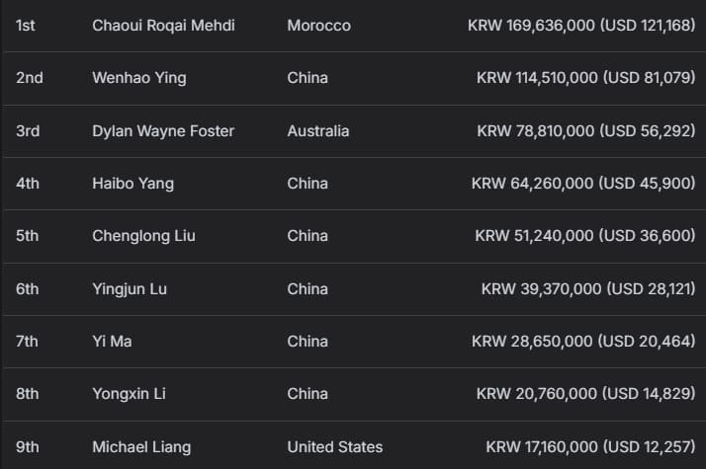Select player Chenglong Liu
Image resolution: width=706 pixels, height=469 pixels.
point(143,236)
